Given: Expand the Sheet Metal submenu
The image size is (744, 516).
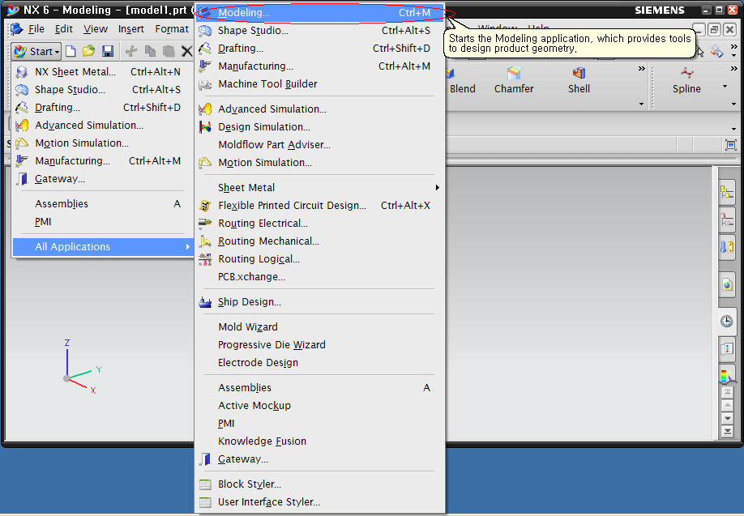Looking at the screenshot, I should (x=321, y=188).
